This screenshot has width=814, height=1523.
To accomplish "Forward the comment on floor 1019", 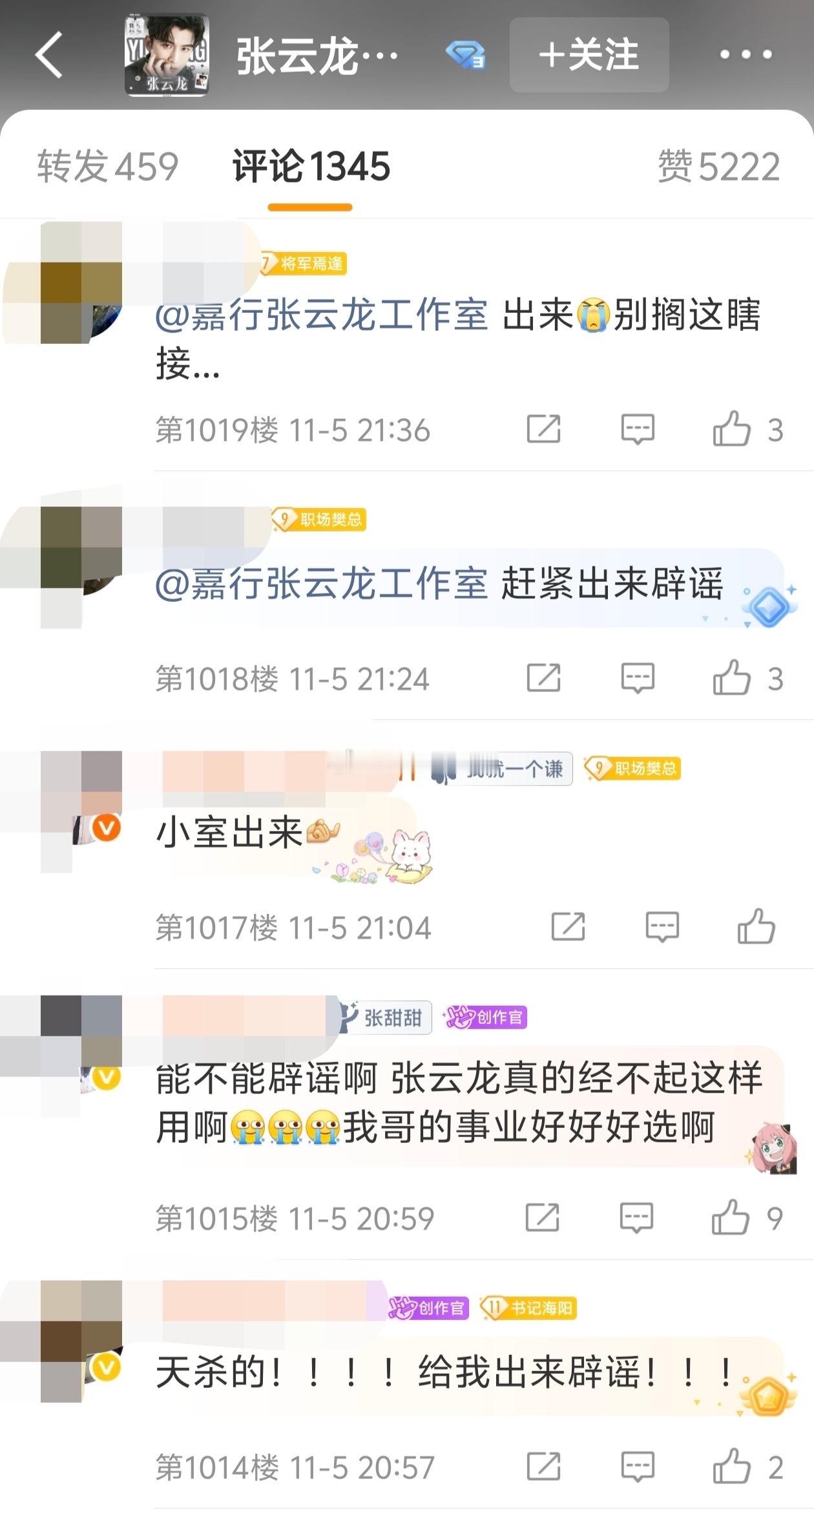I will (543, 429).
